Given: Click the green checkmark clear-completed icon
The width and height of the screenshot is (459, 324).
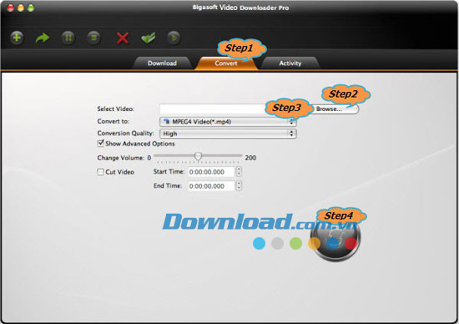Looking at the screenshot, I should (x=149, y=38).
